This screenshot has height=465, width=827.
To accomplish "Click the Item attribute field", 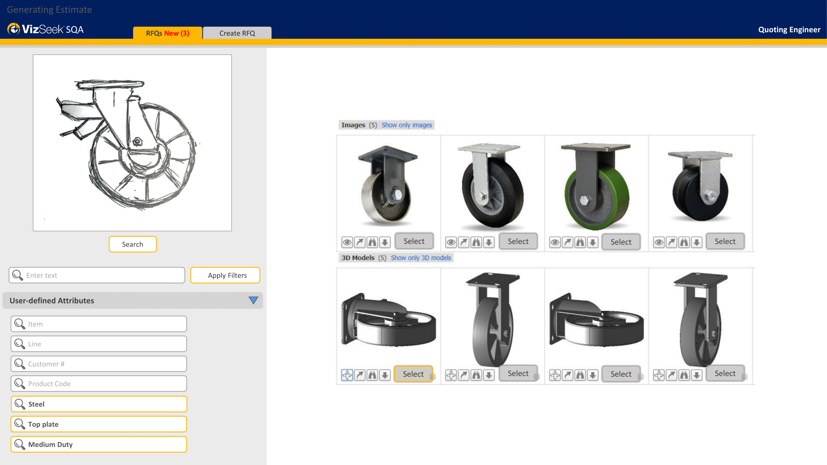I will [99, 324].
